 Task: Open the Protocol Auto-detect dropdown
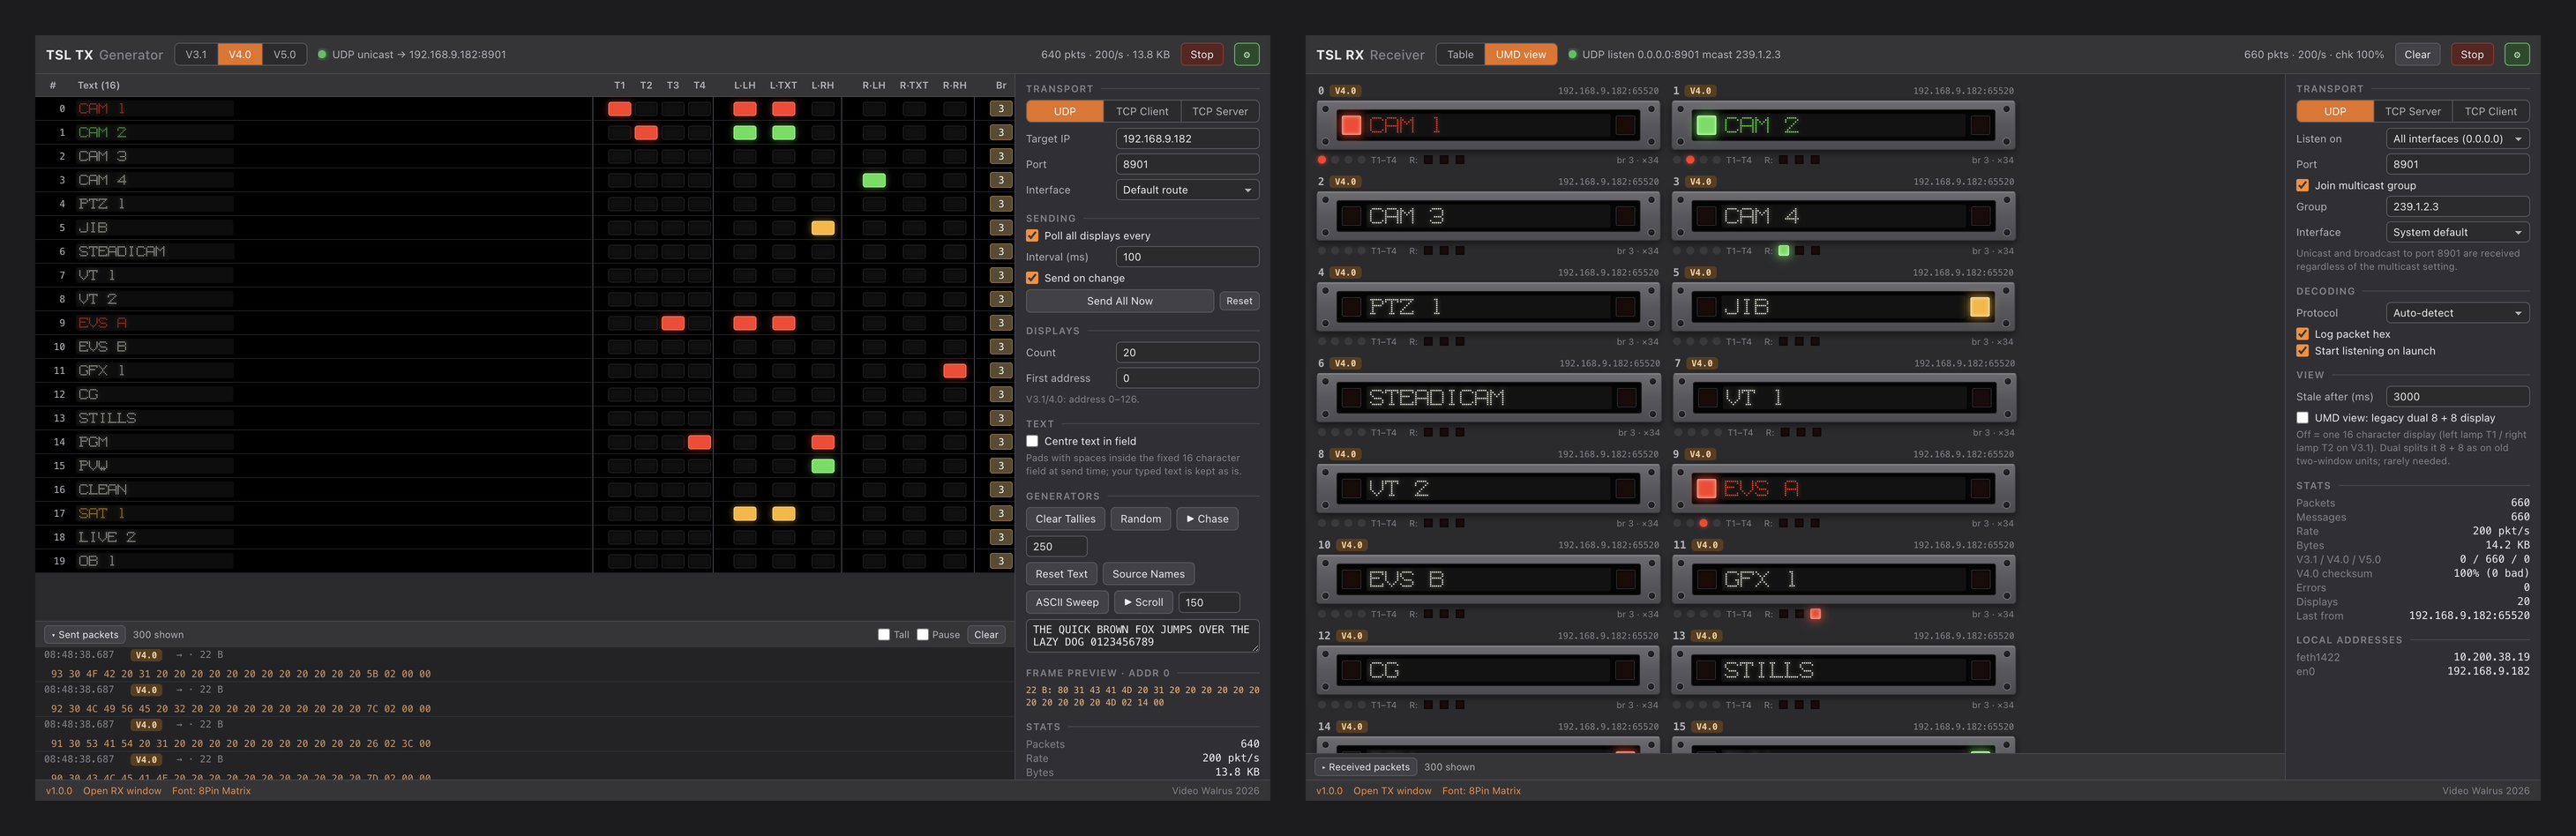(x=2457, y=313)
